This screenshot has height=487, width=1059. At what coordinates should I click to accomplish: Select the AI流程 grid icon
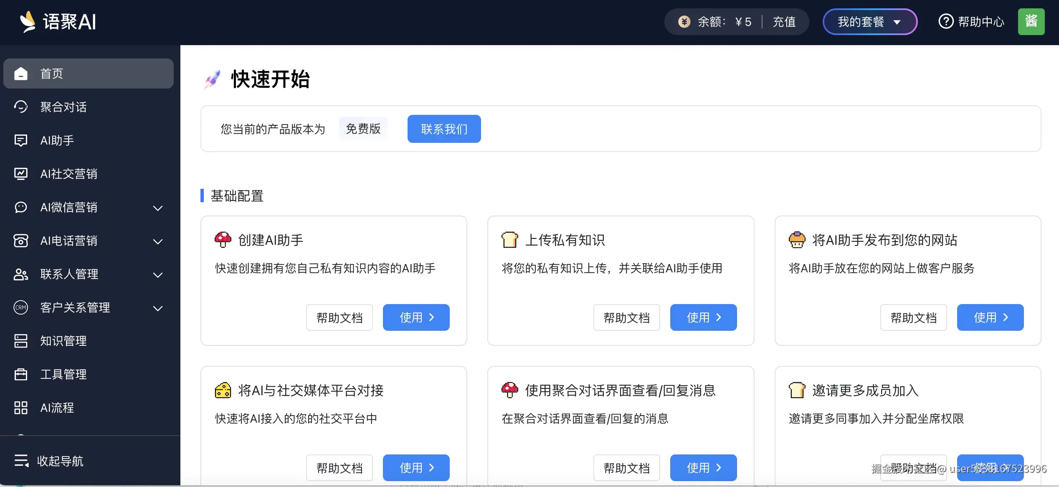click(x=21, y=408)
